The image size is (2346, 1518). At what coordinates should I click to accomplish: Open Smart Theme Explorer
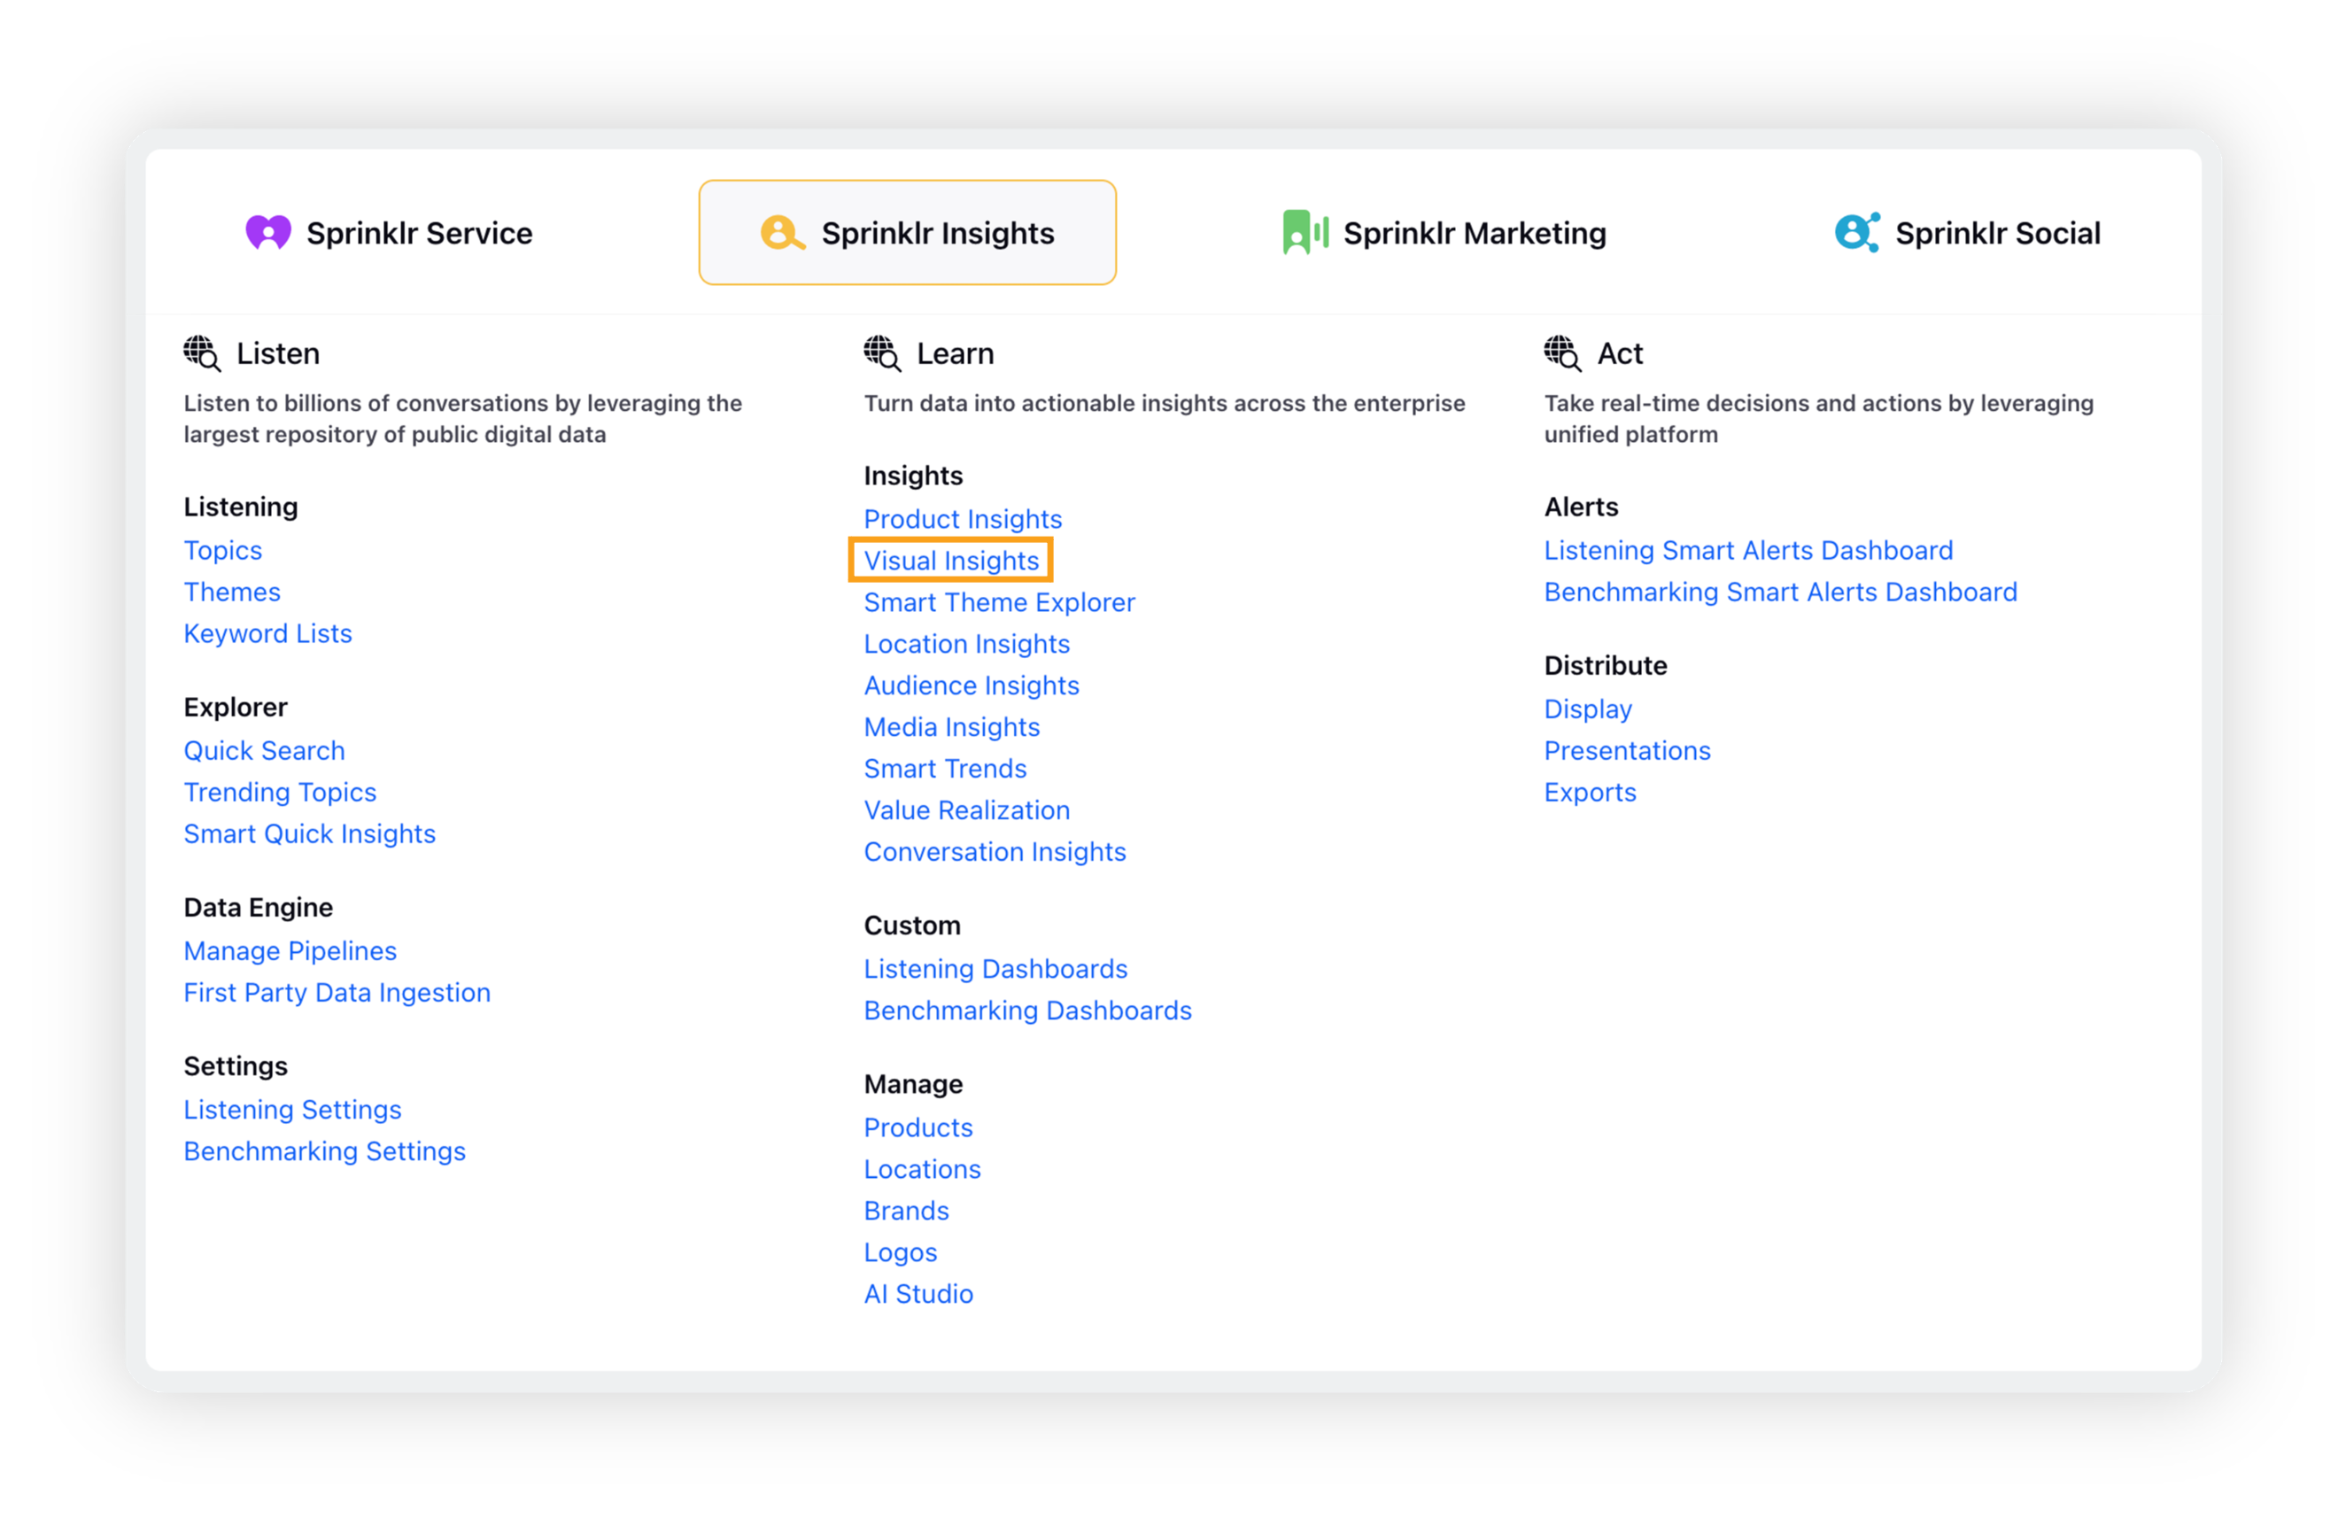(1000, 601)
